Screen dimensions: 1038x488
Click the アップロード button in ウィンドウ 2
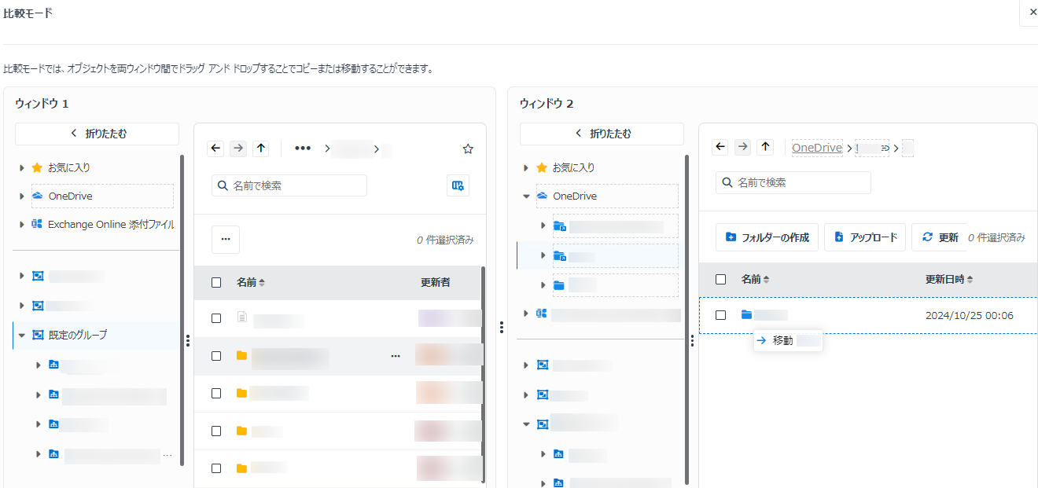[865, 237]
